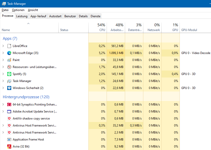Open the Optionen menu

18,10
